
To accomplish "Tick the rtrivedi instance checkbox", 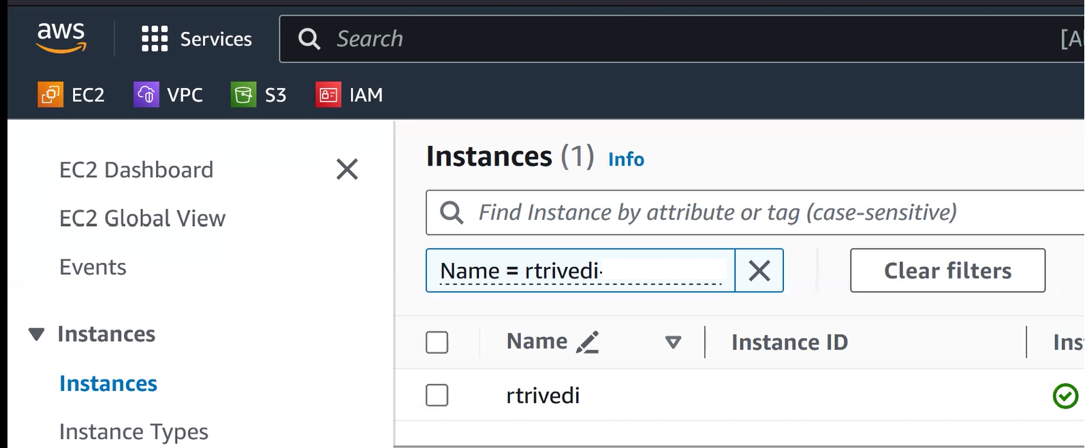I will [437, 395].
